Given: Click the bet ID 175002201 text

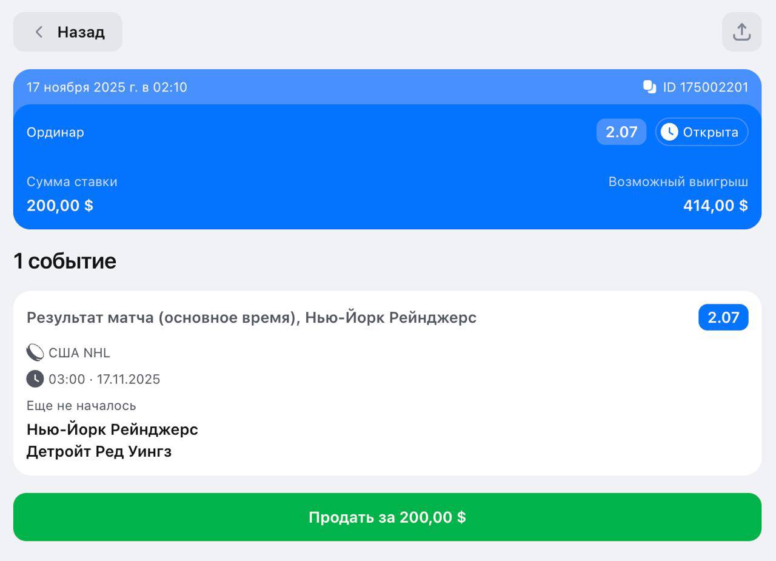Looking at the screenshot, I should click(706, 87).
